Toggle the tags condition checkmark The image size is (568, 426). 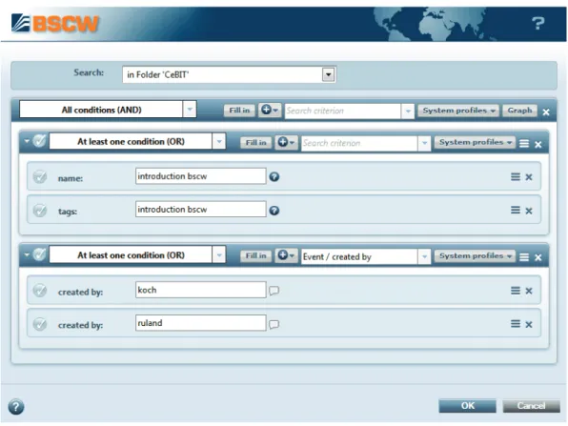pos(40,211)
